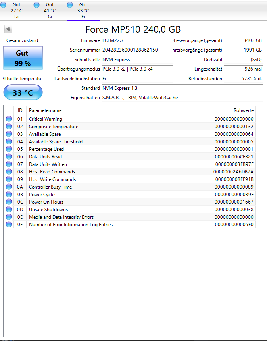Click status orb of Data Units Read row
The width and height of the screenshot is (267, 341).
tap(9, 156)
